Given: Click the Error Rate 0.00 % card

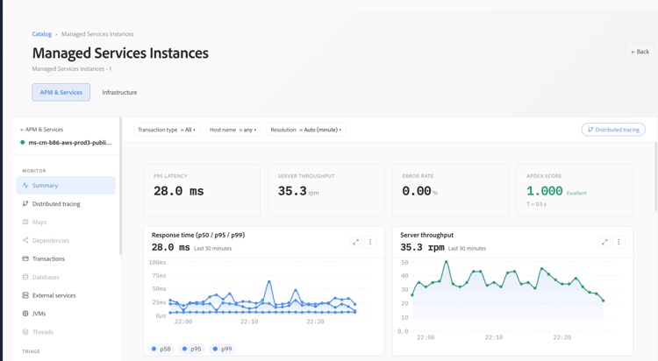Looking at the screenshot, I should (451, 190).
